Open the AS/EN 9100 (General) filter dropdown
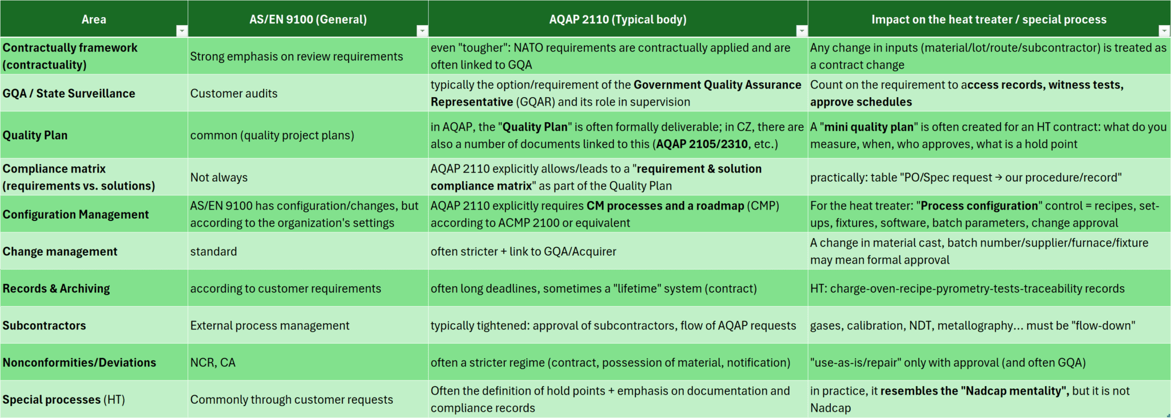The height and width of the screenshot is (418, 1171). point(422,31)
